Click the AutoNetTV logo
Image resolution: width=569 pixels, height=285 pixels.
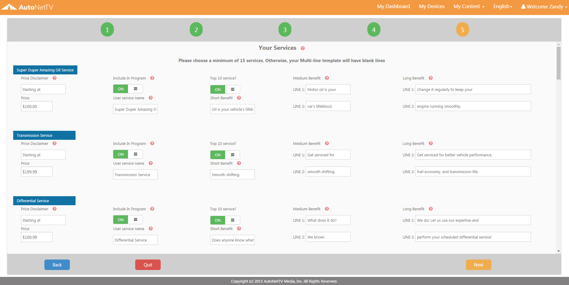27,7
